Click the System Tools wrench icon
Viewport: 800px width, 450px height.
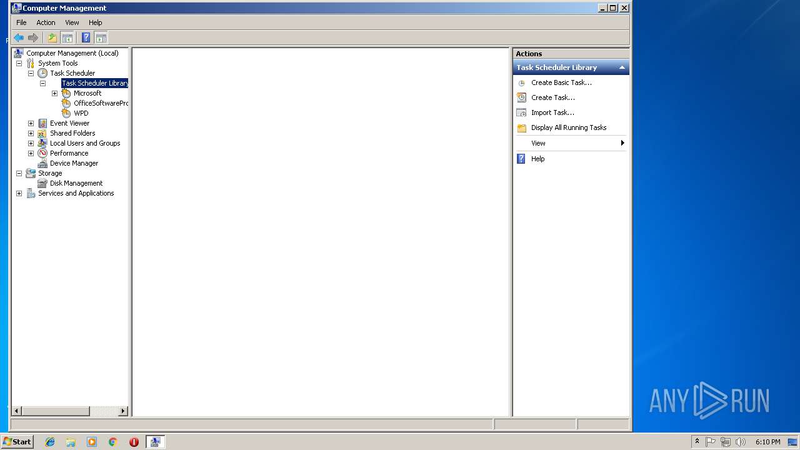pos(31,63)
